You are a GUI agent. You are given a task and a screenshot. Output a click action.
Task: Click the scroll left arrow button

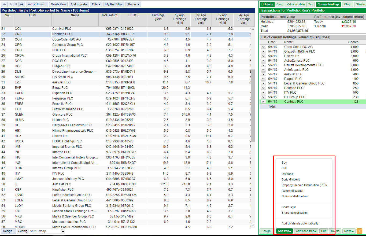pos(4,4)
